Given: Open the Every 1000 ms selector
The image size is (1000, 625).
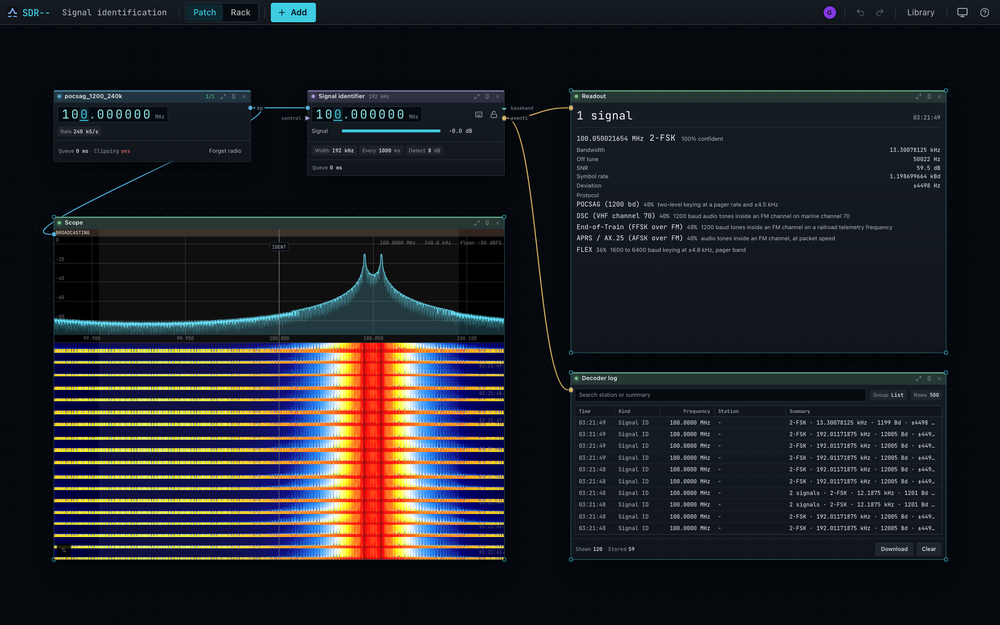Looking at the screenshot, I should [381, 150].
